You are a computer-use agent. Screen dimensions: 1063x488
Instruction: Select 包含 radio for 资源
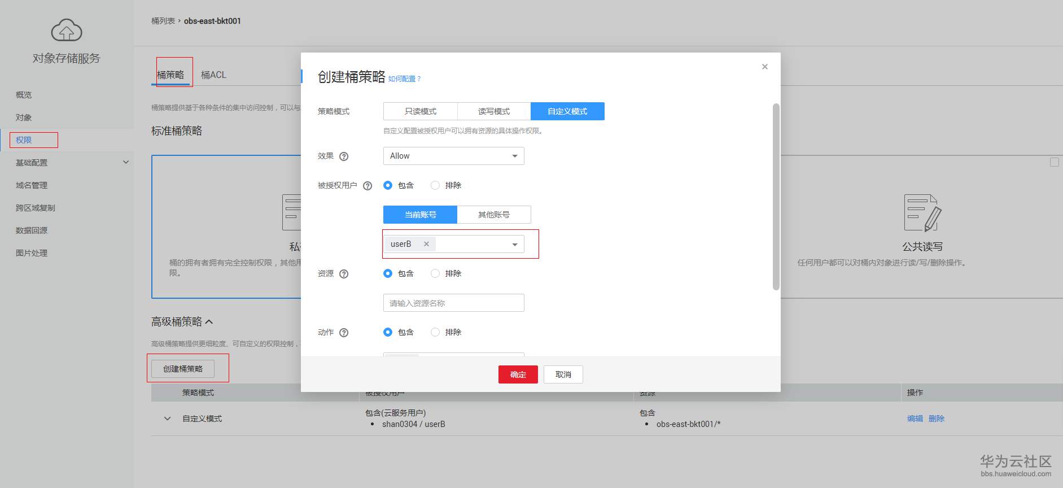point(388,273)
